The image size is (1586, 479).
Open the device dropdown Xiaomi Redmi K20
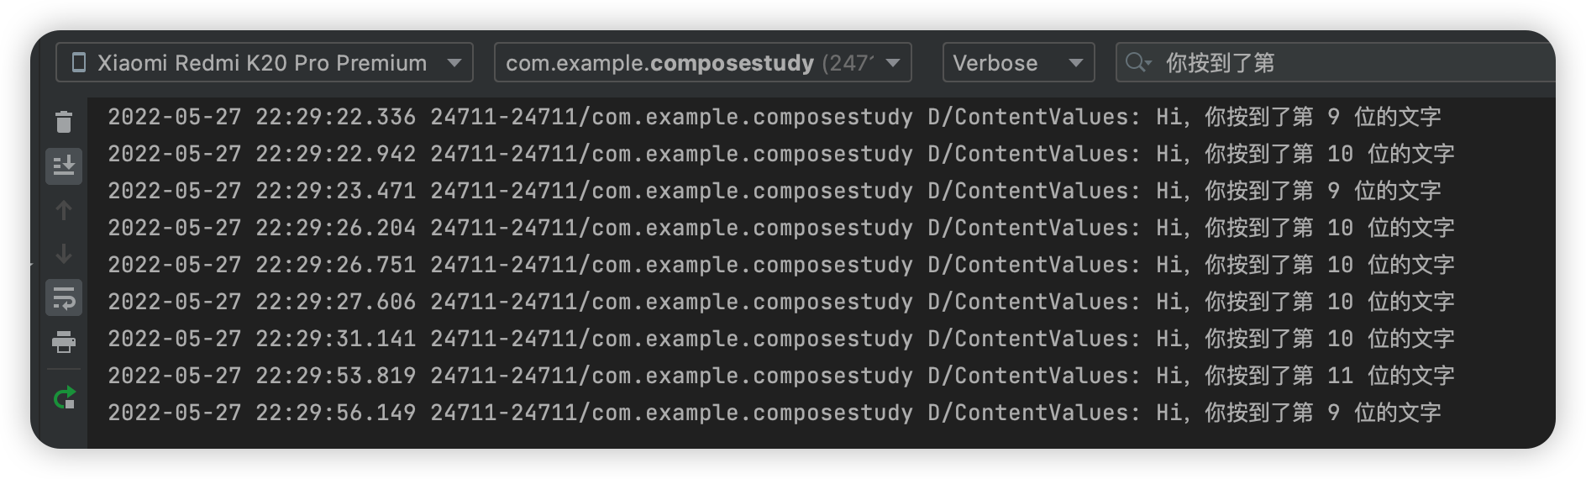tap(265, 62)
